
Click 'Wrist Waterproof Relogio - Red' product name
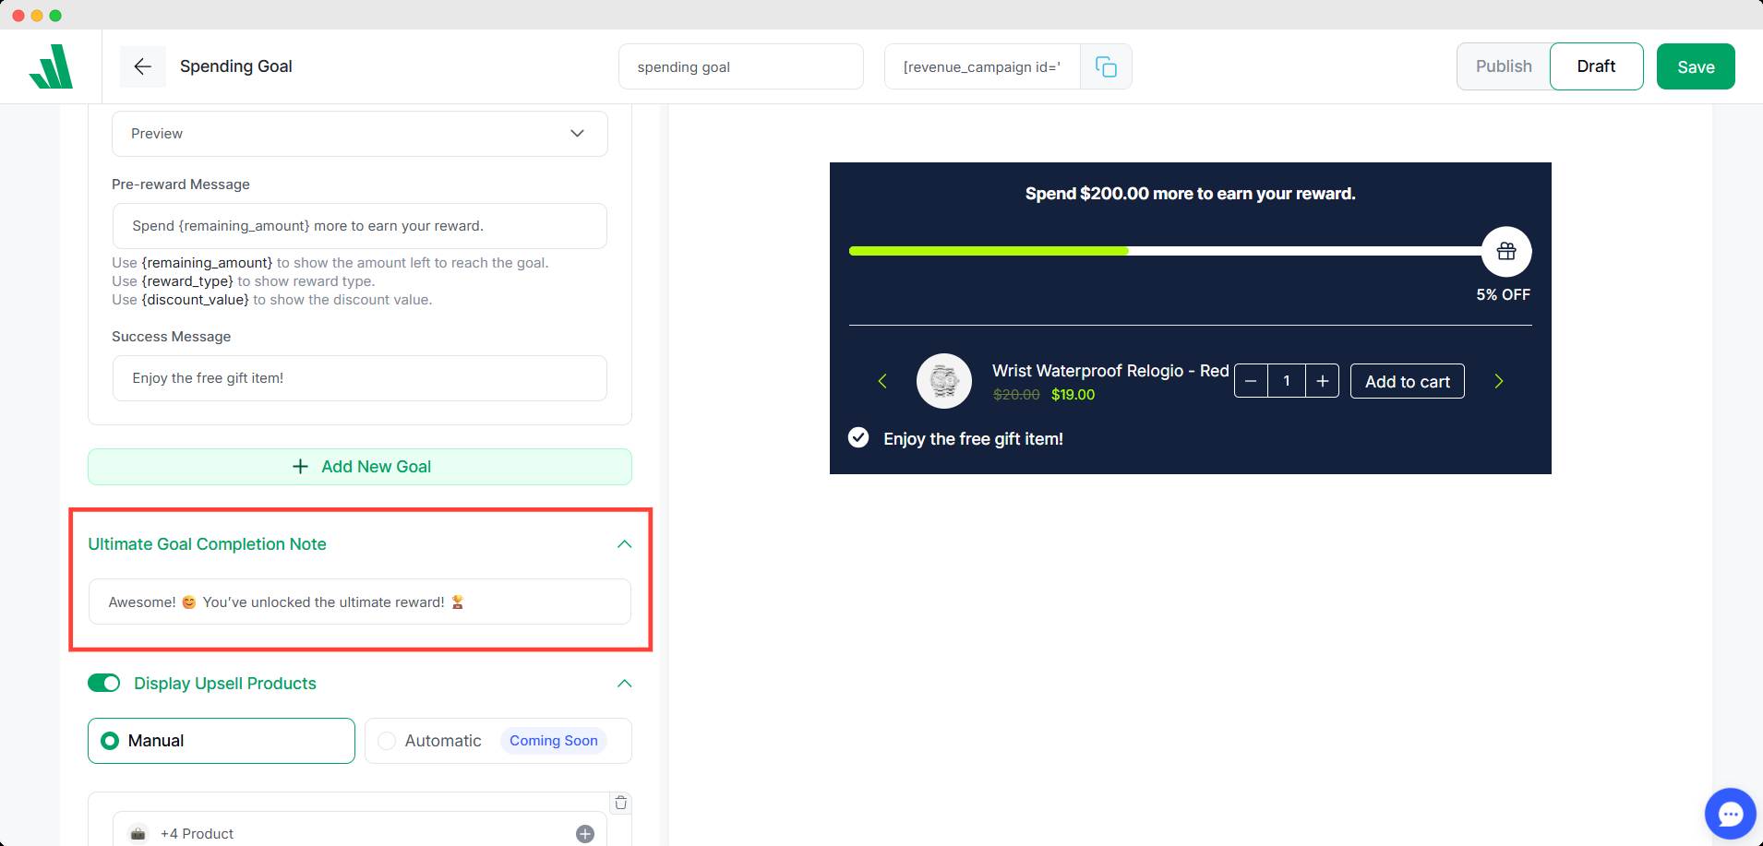1110,370
